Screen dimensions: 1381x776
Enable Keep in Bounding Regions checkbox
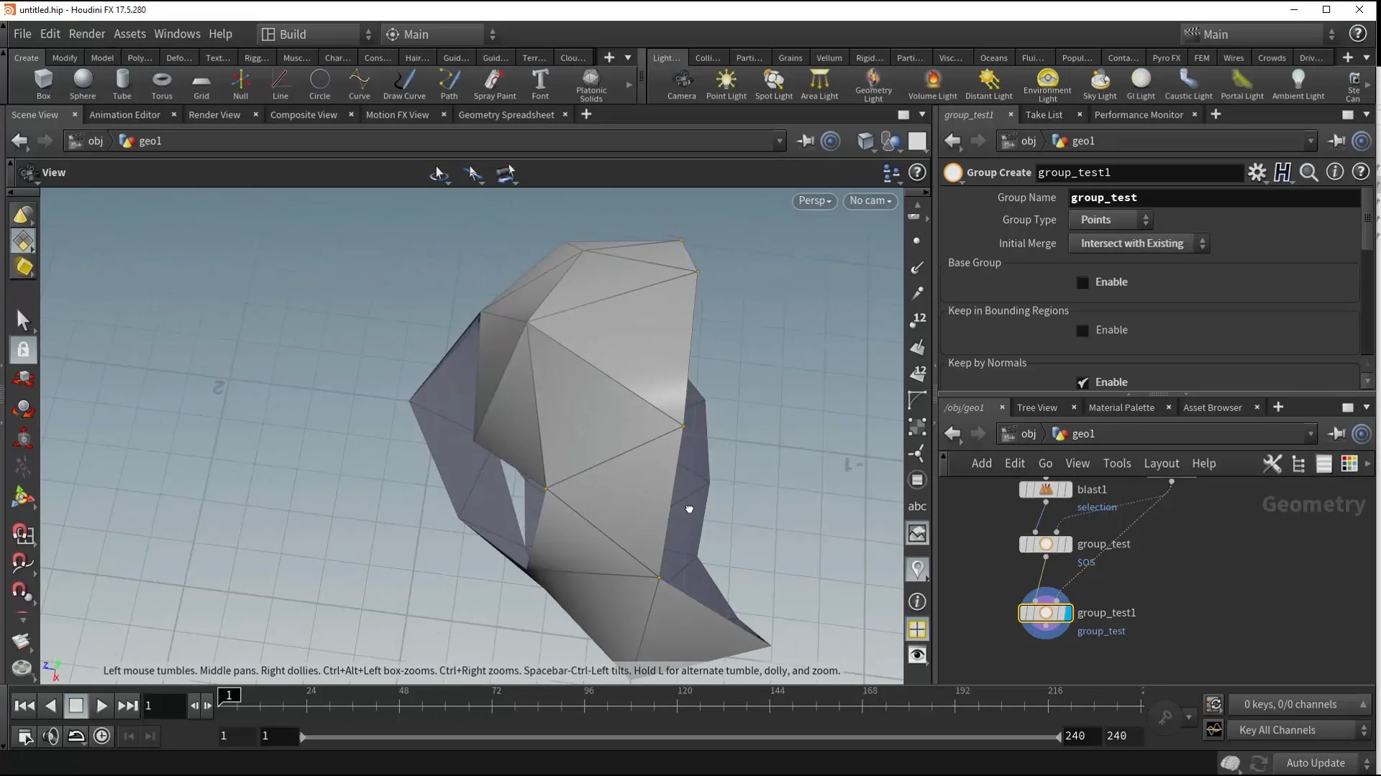(1083, 331)
